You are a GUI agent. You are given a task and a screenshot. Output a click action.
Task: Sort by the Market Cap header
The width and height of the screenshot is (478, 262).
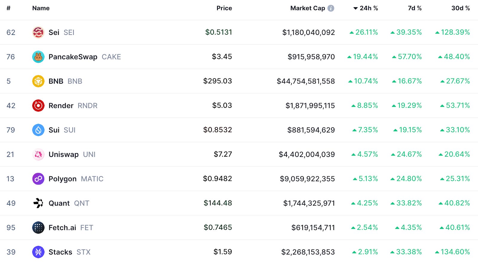[x=308, y=8]
